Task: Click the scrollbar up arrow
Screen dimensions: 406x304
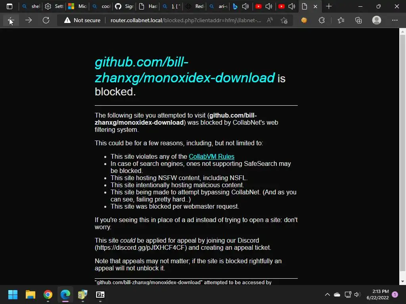Action: (402, 32)
